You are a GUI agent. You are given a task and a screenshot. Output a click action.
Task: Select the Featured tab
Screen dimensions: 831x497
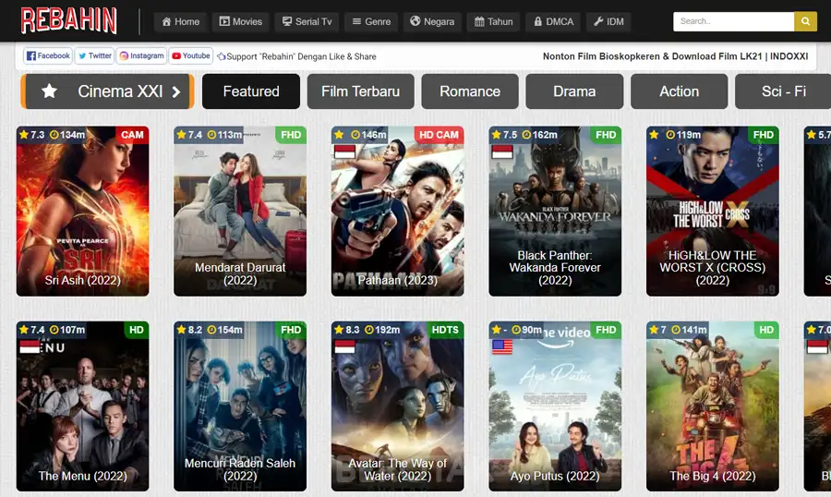[x=251, y=91]
